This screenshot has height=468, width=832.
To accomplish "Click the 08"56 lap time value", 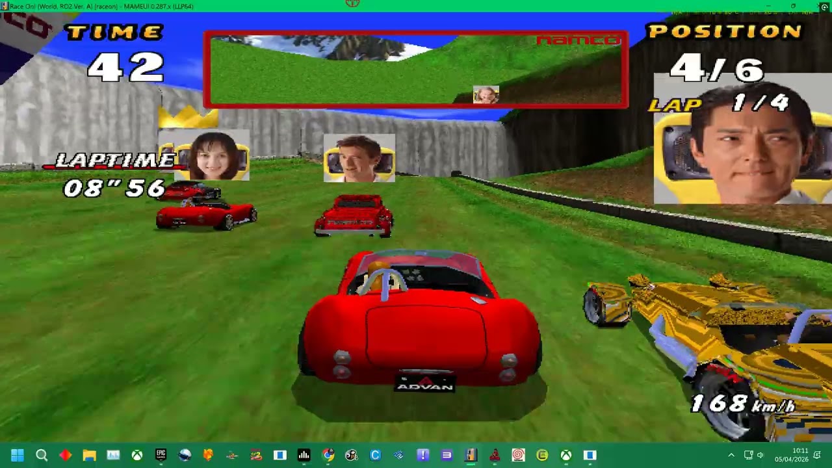I will pos(114,188).
